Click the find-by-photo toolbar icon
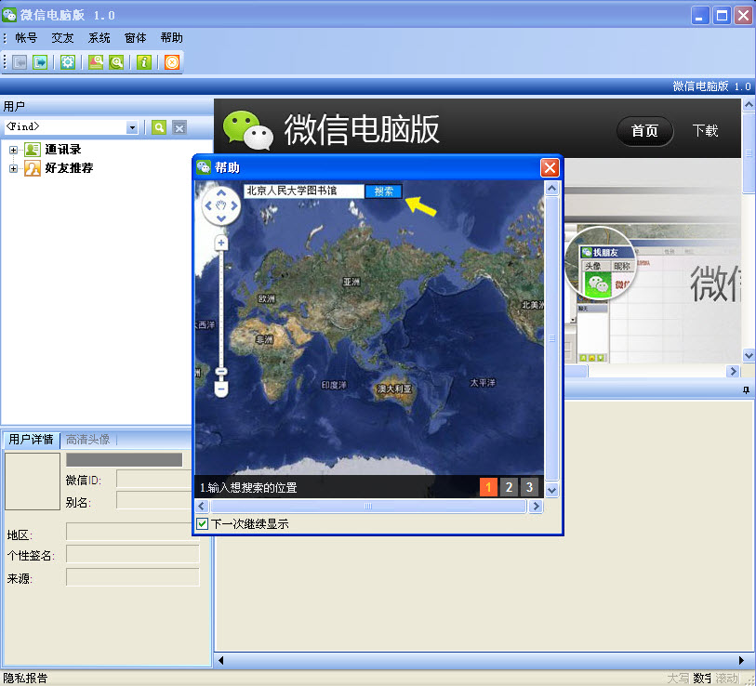 (x=95, y=62)
